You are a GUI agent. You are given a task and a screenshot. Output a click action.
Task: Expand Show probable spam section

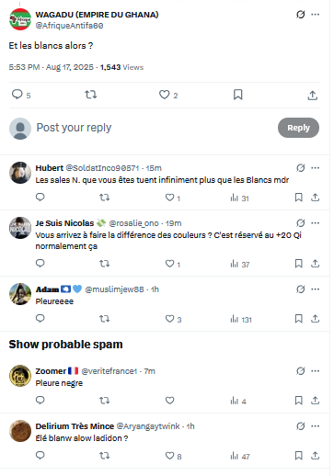click(65, 345)
